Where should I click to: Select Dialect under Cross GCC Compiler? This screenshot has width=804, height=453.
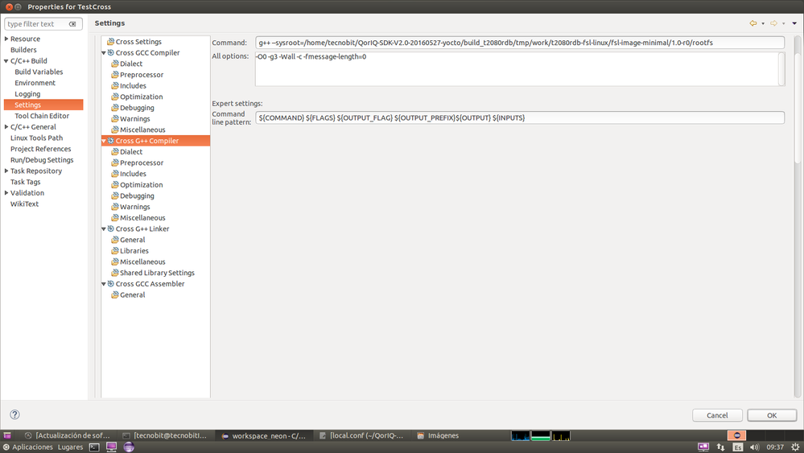pyautogui.click(x=126, y=64)
